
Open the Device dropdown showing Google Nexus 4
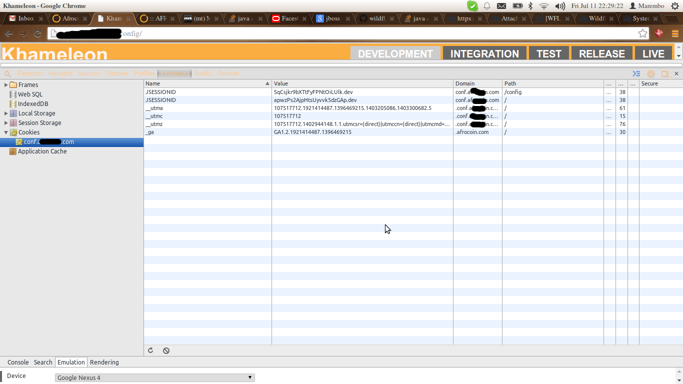pos(155,377)
